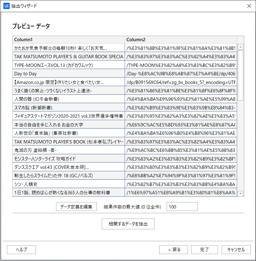Select フィギュアスケートマガジン2020-2021 cell
This screenshot has height=261, width=256.
(x=69, y=116)
